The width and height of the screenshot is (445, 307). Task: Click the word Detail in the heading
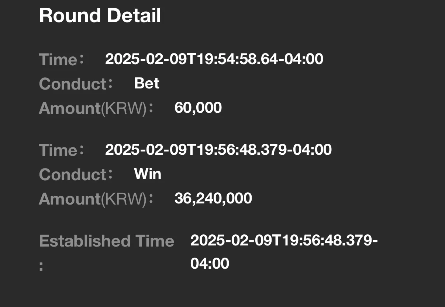134,16
